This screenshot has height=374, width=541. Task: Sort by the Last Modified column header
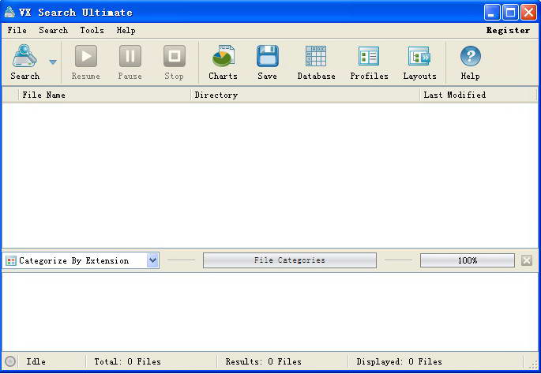(x=478, y=95)
